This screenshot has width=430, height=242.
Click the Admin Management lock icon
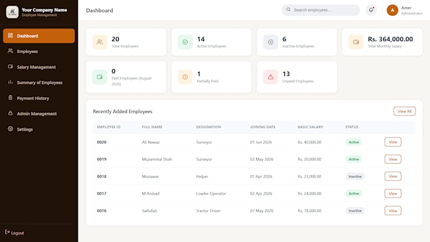(10, 113)
